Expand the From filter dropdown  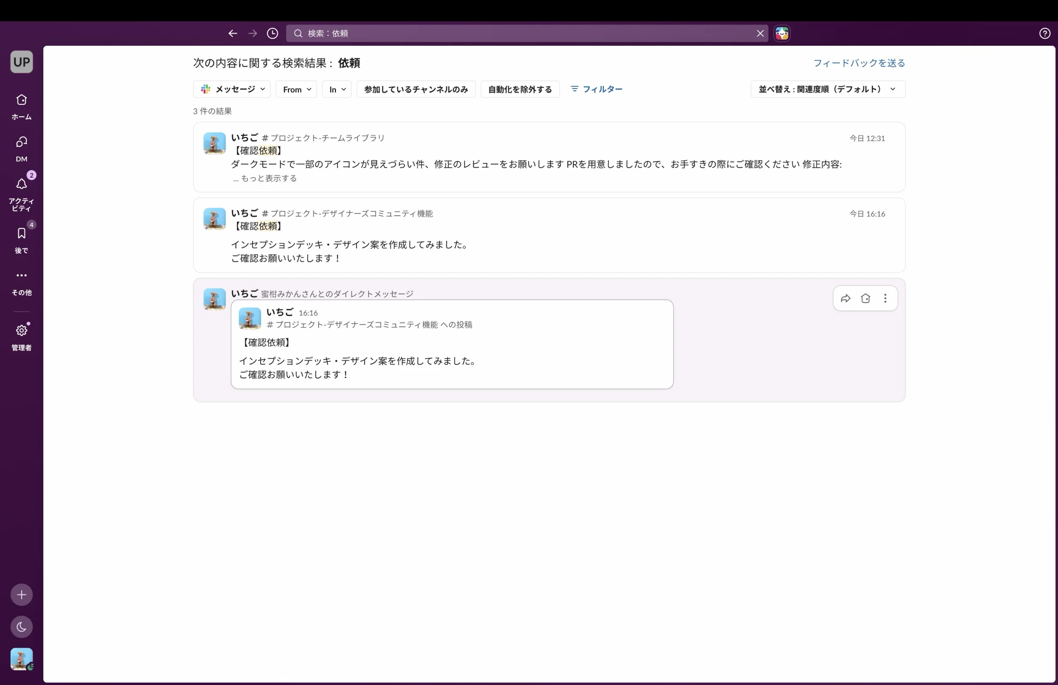coord(296,89)
